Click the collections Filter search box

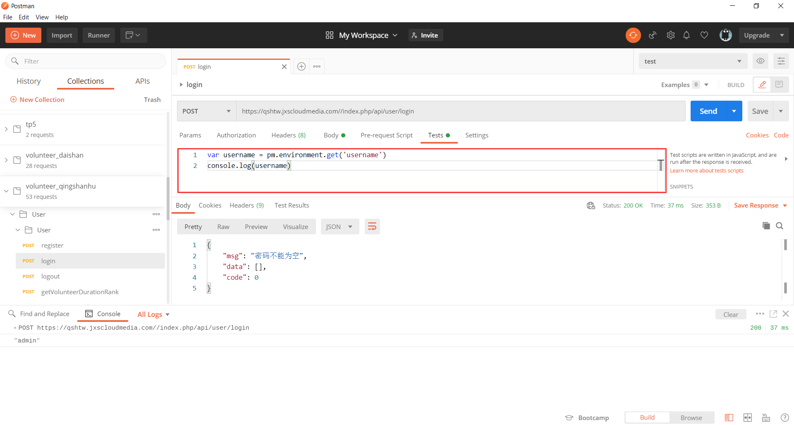tap(86, 61)
